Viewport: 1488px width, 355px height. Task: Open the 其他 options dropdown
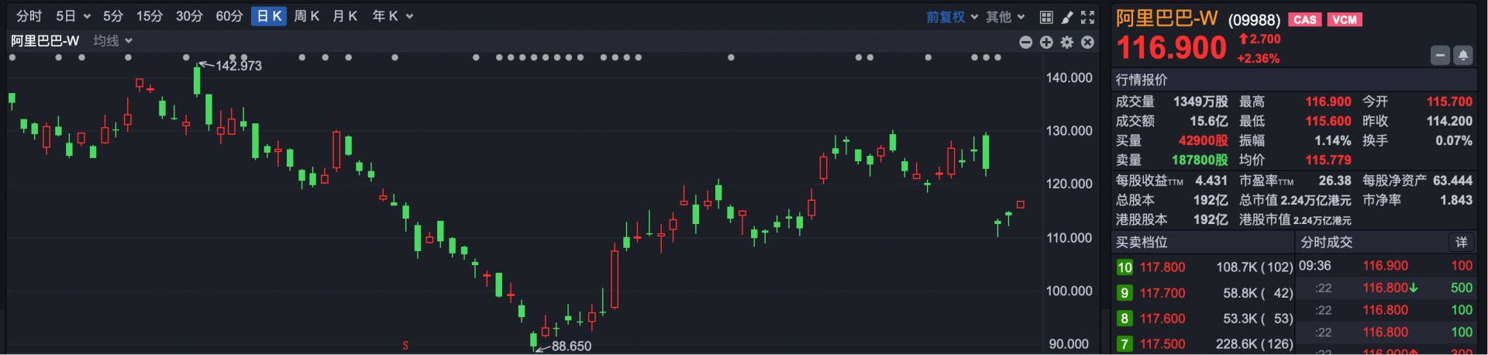coord(1005,17)
